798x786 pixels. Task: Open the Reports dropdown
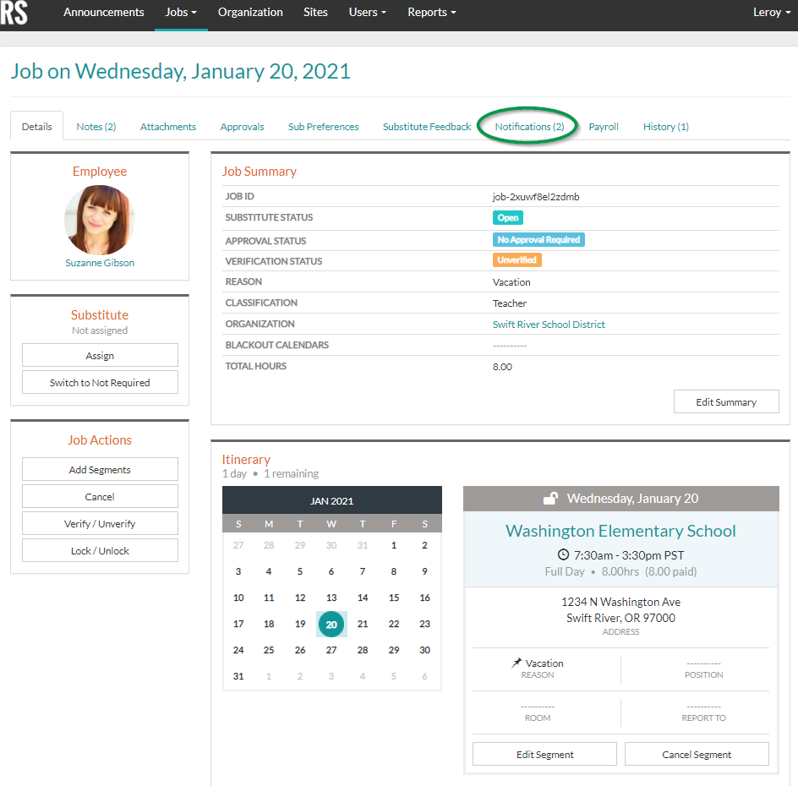pyautogui.click(x=431, y=12)
